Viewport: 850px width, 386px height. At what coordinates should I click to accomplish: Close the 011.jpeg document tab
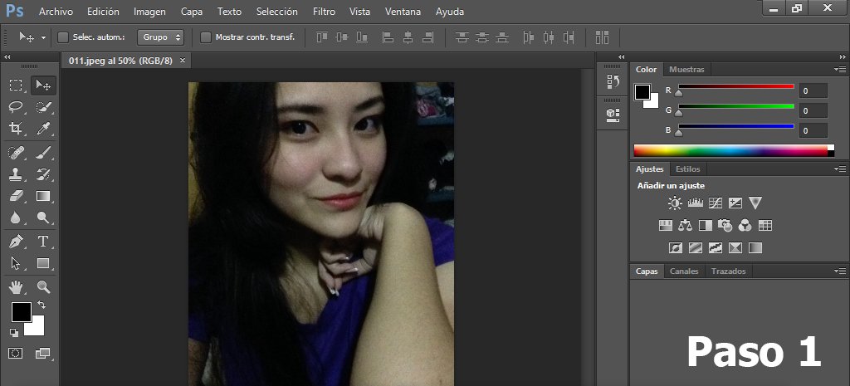[x=183, y=60]
